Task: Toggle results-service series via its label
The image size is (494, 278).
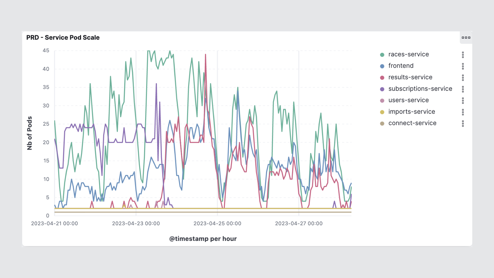Action: click(410, 77)
